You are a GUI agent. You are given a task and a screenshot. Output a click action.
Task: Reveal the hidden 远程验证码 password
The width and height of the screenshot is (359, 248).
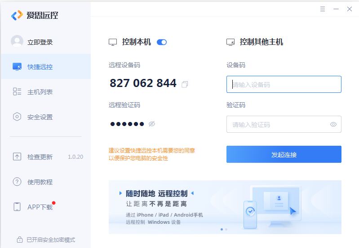pos(152,124)
